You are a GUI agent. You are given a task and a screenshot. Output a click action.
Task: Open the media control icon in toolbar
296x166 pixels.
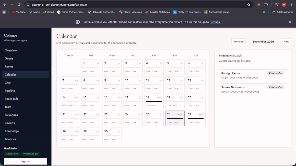[x=277, y=5]
